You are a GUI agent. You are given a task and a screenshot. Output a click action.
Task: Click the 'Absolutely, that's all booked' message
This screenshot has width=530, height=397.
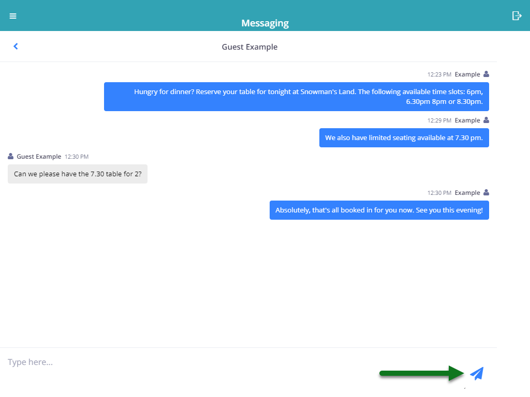coord(379,210)
